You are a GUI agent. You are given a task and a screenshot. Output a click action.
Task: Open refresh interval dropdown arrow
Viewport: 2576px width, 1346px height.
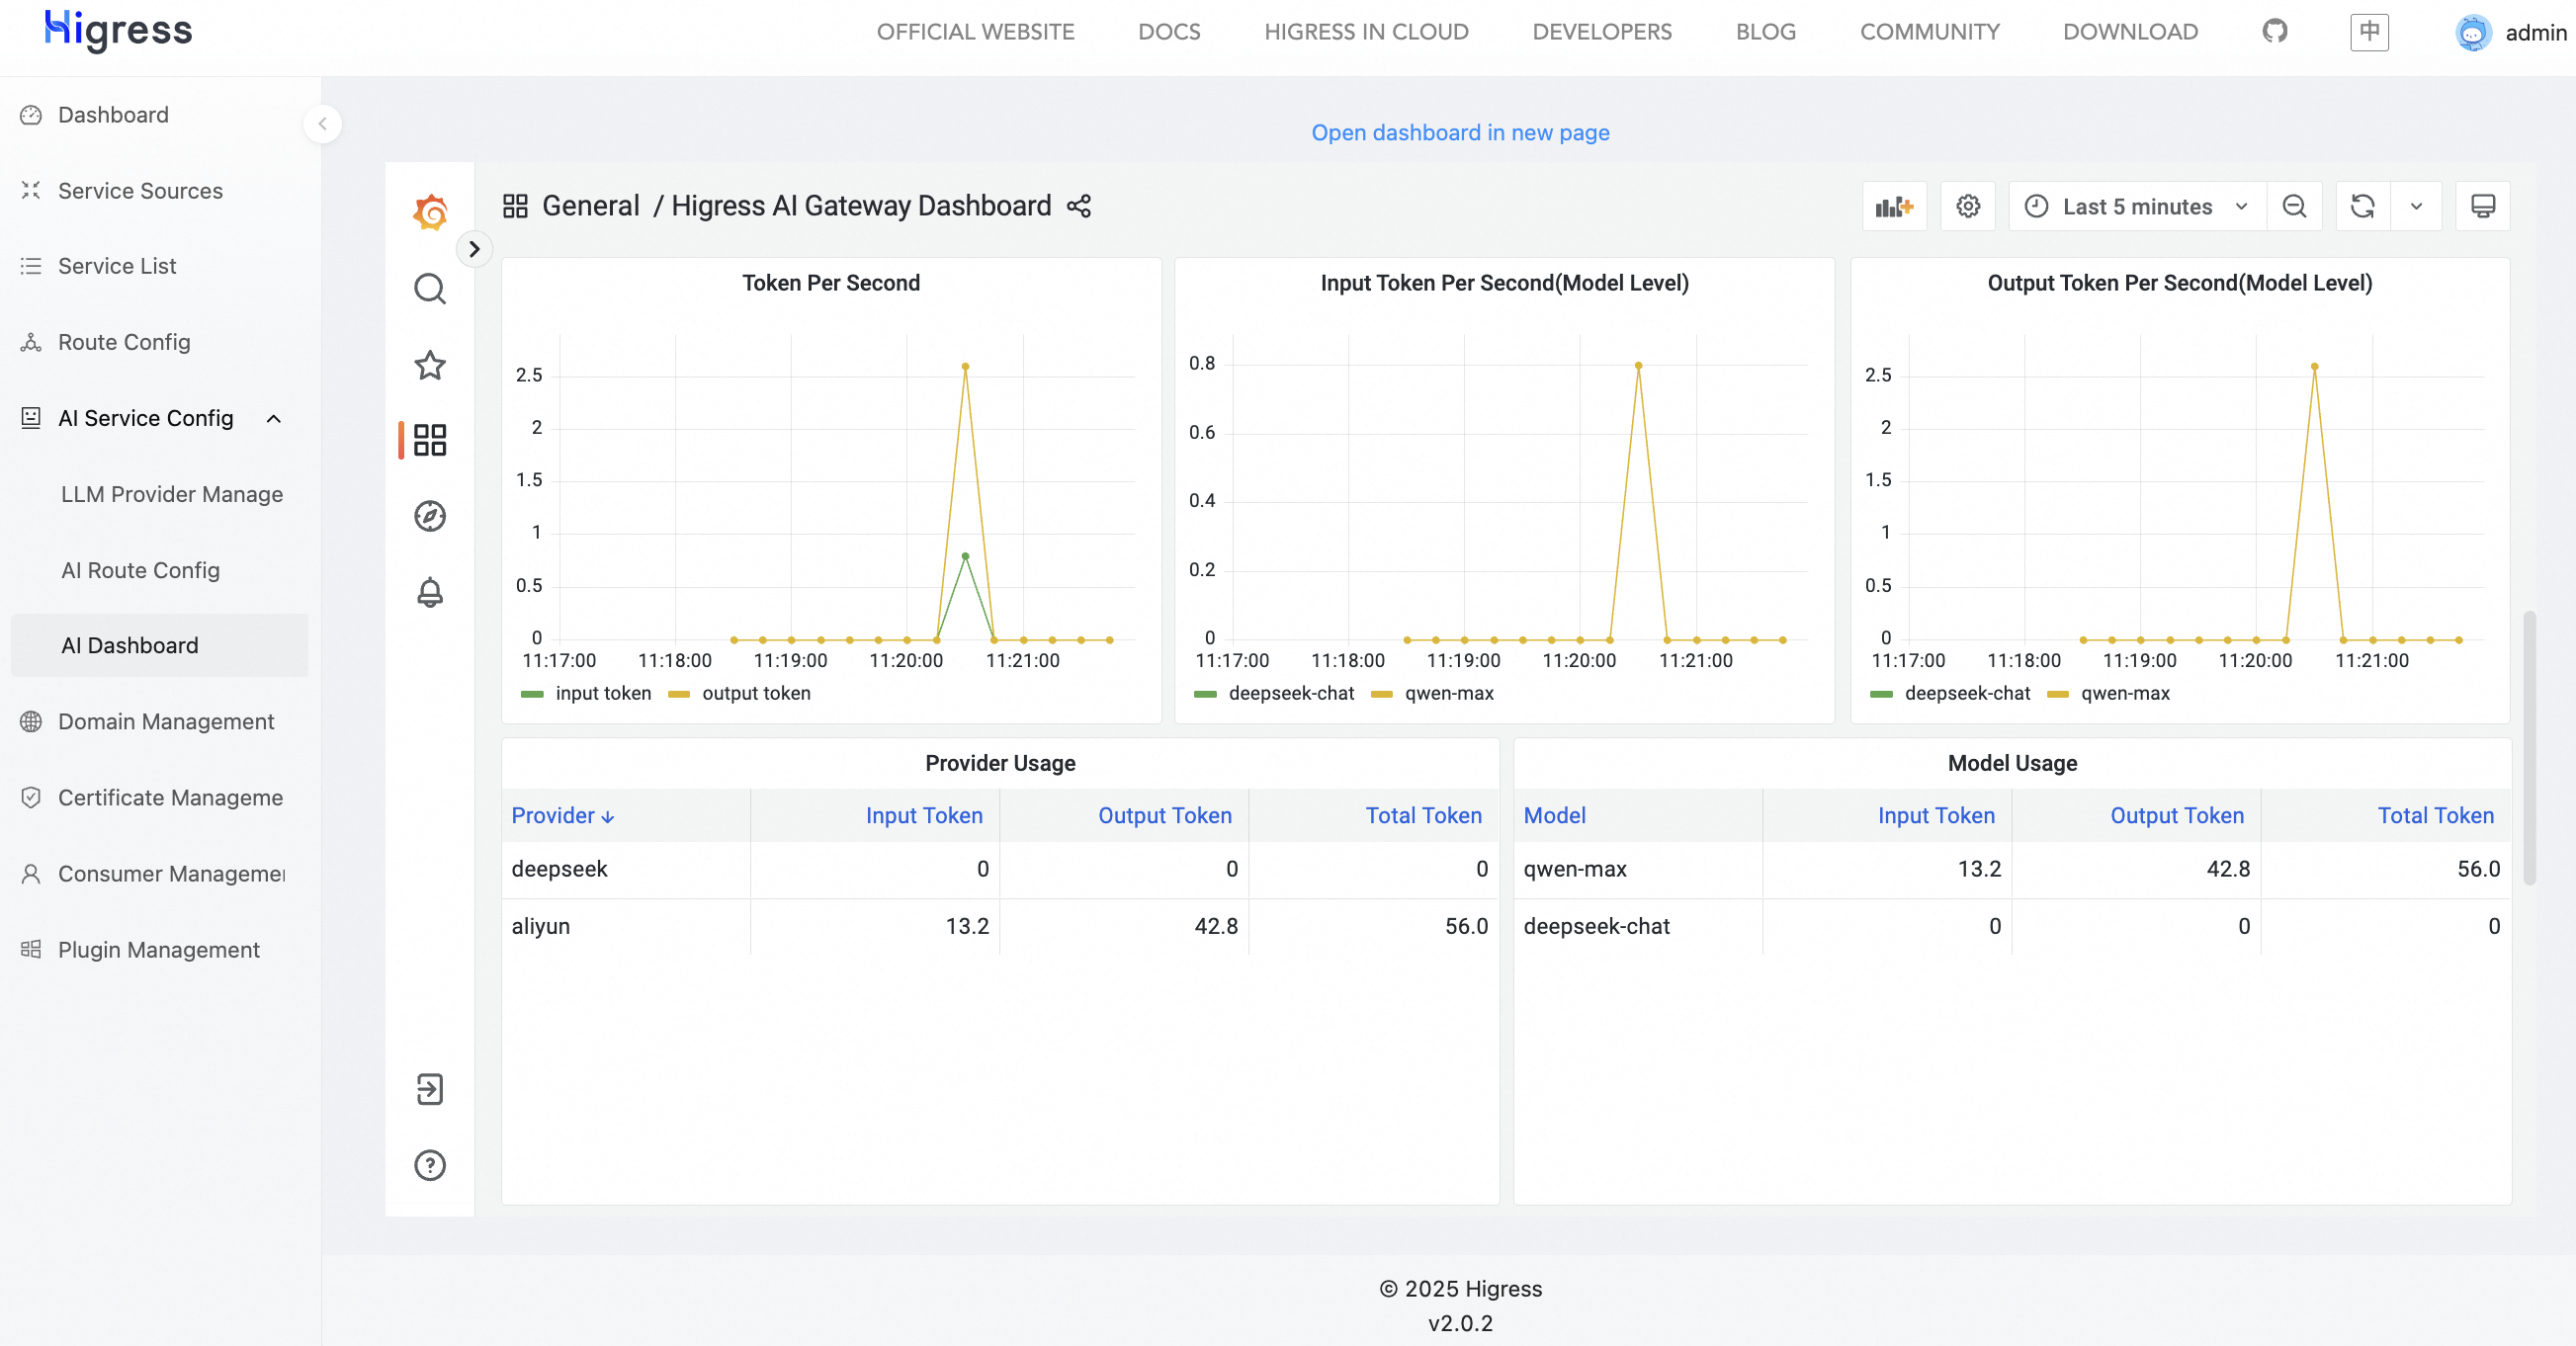[x=2416, y=206]
